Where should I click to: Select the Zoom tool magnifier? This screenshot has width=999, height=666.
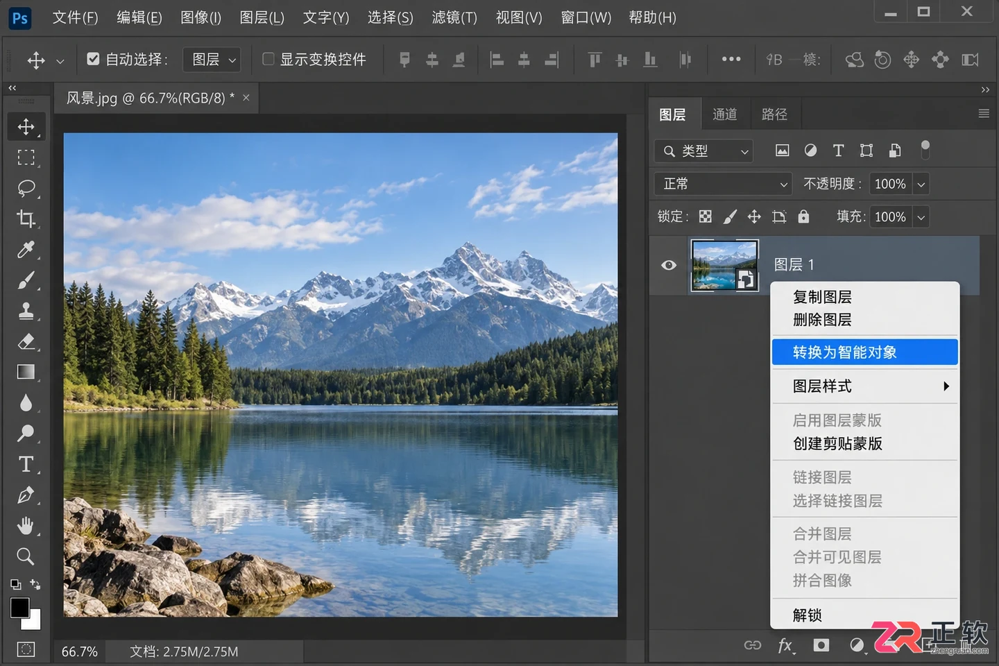pyautogui.click(x=26, y=556)
